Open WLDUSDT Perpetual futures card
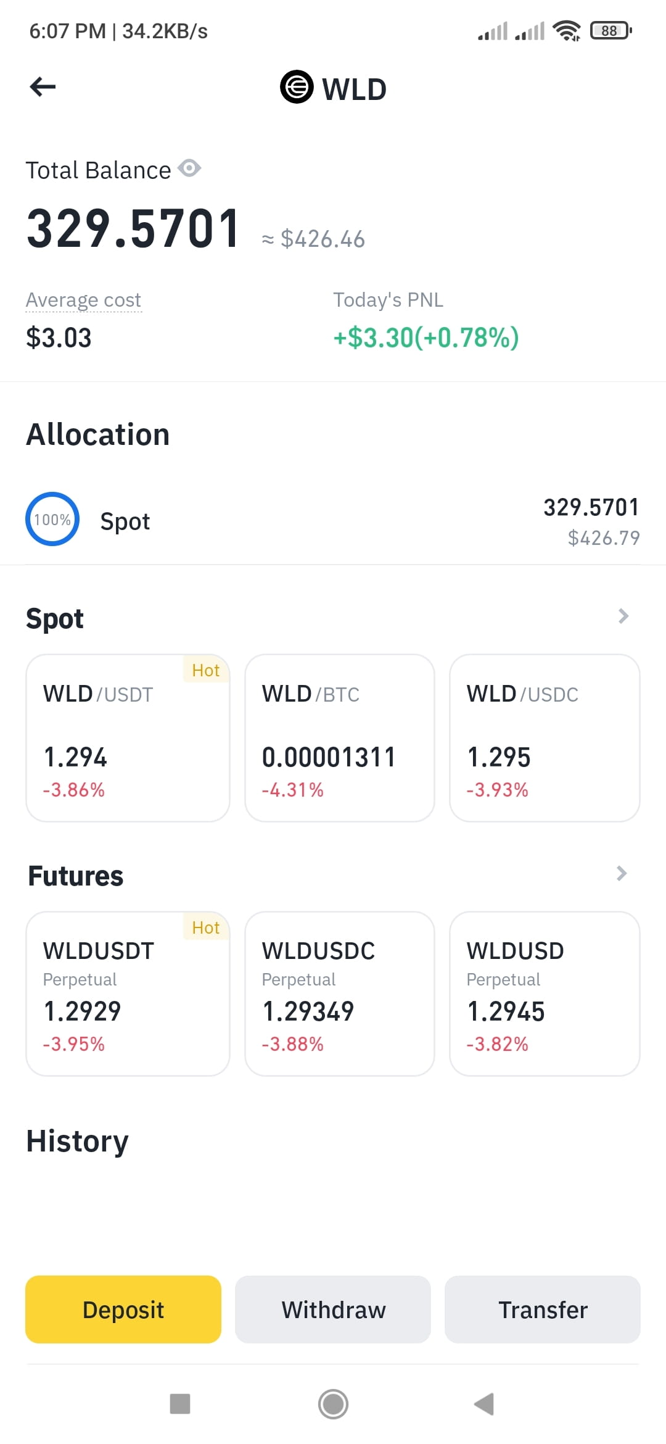The image size is (666, 1444). 128,994
